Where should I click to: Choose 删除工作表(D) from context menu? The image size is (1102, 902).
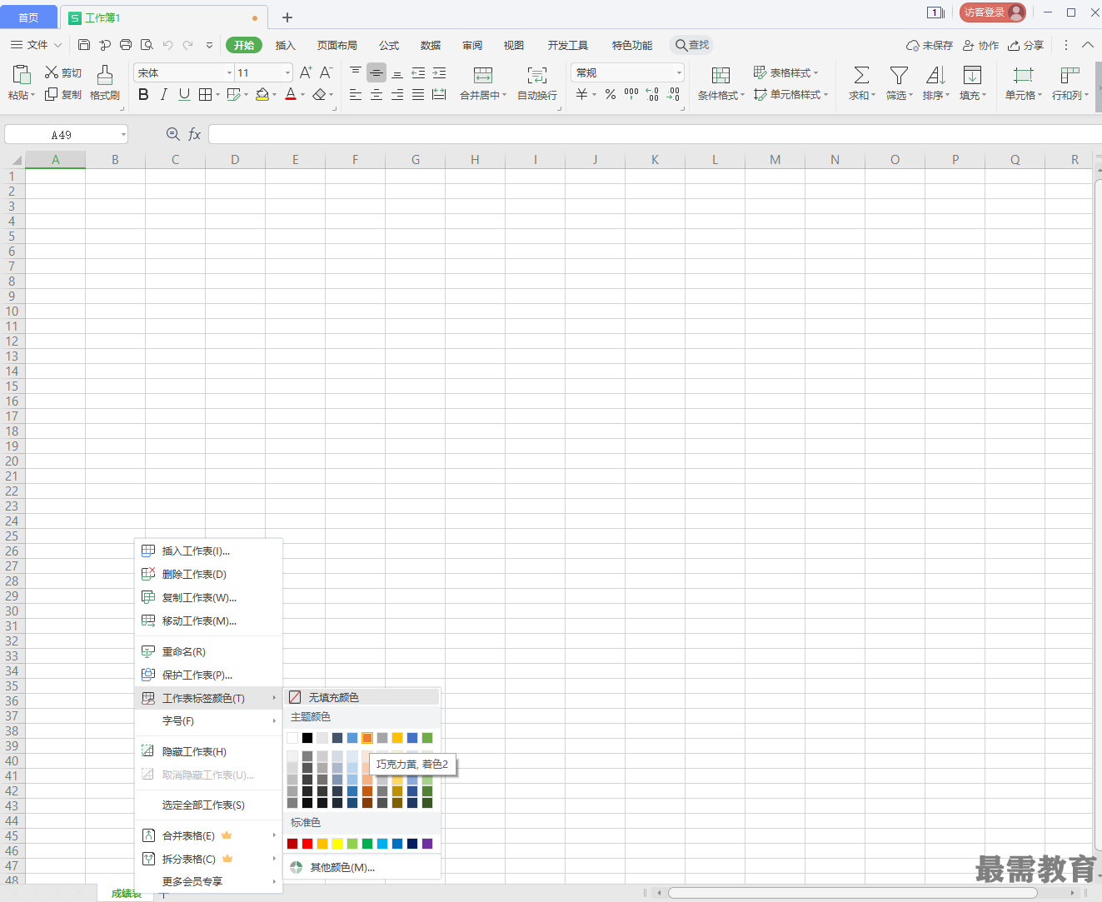point(209,575)
